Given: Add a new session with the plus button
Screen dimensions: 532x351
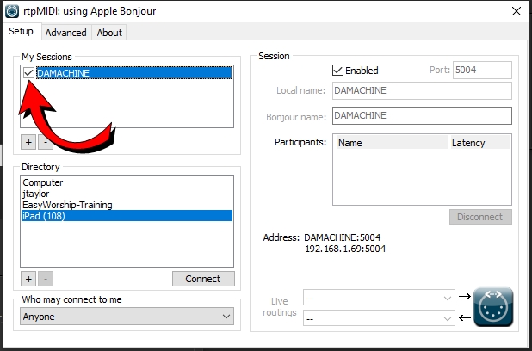Looking at the screenshot, I should tap(28, 142).
